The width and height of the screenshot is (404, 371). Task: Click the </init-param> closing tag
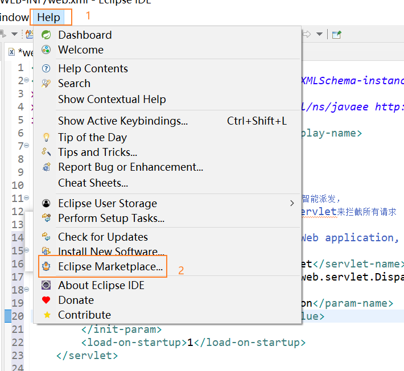tap(122, 329)
